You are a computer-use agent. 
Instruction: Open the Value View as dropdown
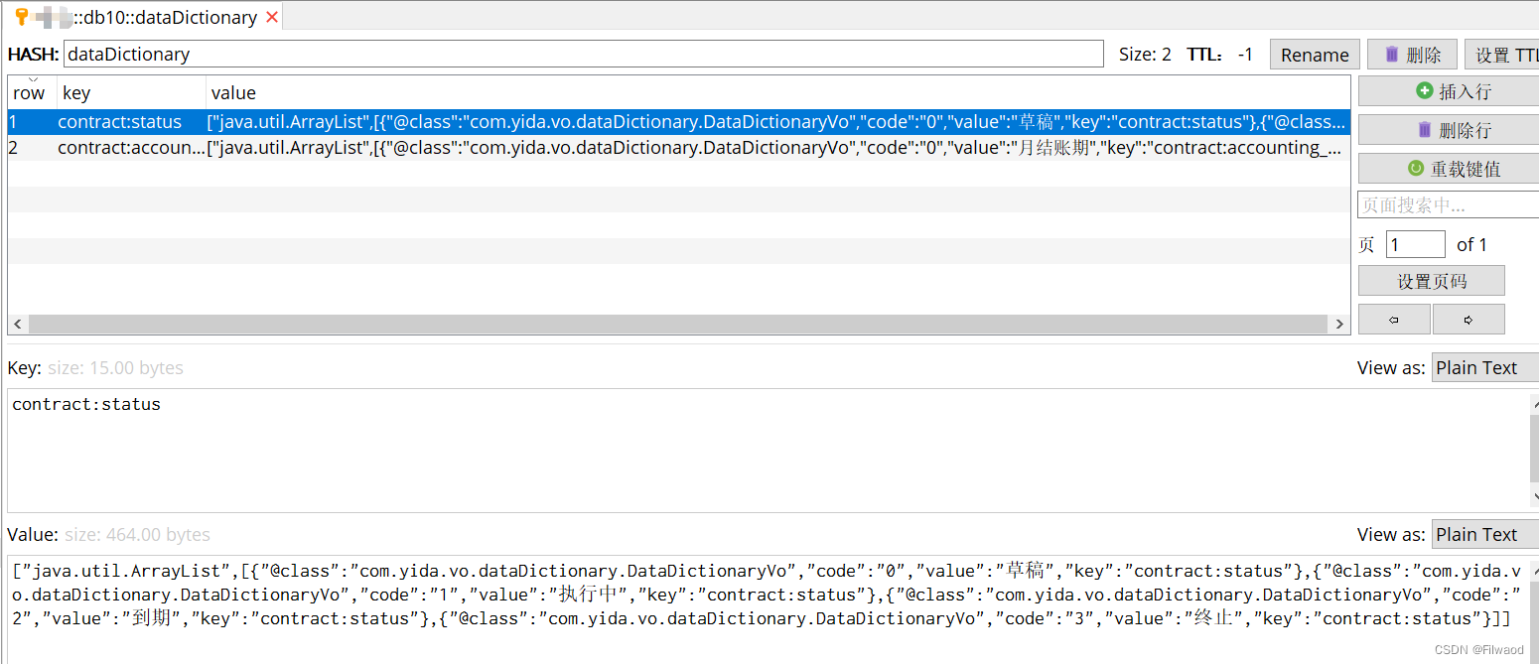pos(1485,534)
